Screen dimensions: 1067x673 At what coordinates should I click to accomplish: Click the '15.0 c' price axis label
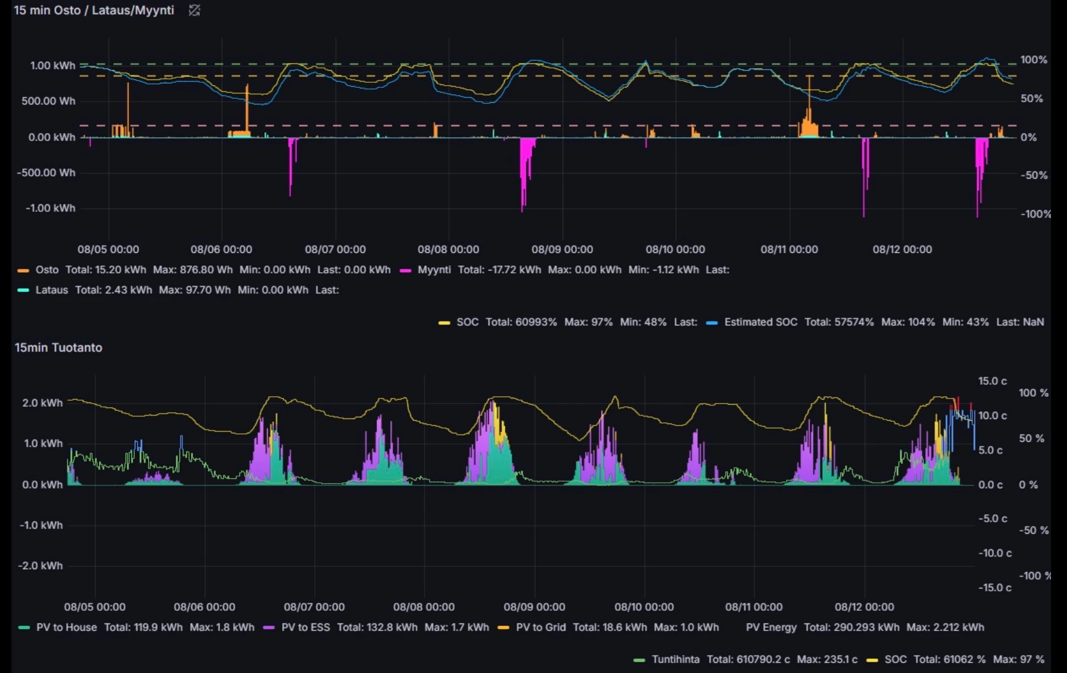[x=993, y=381]
